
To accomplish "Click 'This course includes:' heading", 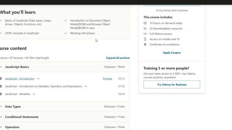I will click(x=158, y=17).
